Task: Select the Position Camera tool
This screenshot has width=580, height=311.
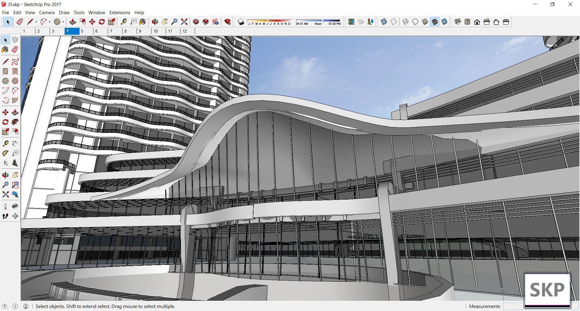Action: coord(5,207)
